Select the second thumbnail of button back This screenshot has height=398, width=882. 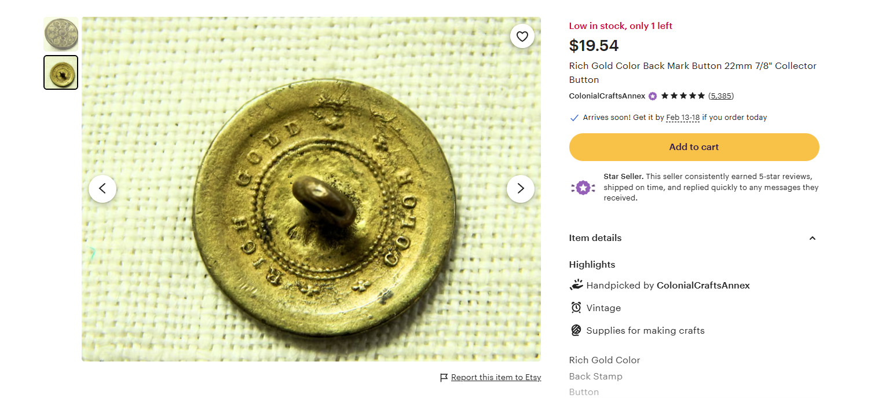[x=61, y=72]
